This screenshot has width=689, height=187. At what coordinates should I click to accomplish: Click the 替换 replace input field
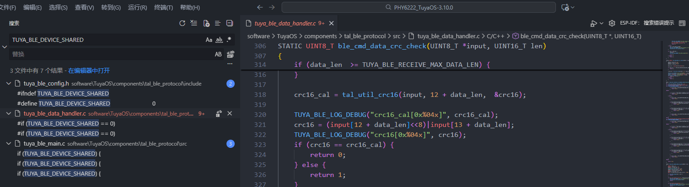[109, 55]
